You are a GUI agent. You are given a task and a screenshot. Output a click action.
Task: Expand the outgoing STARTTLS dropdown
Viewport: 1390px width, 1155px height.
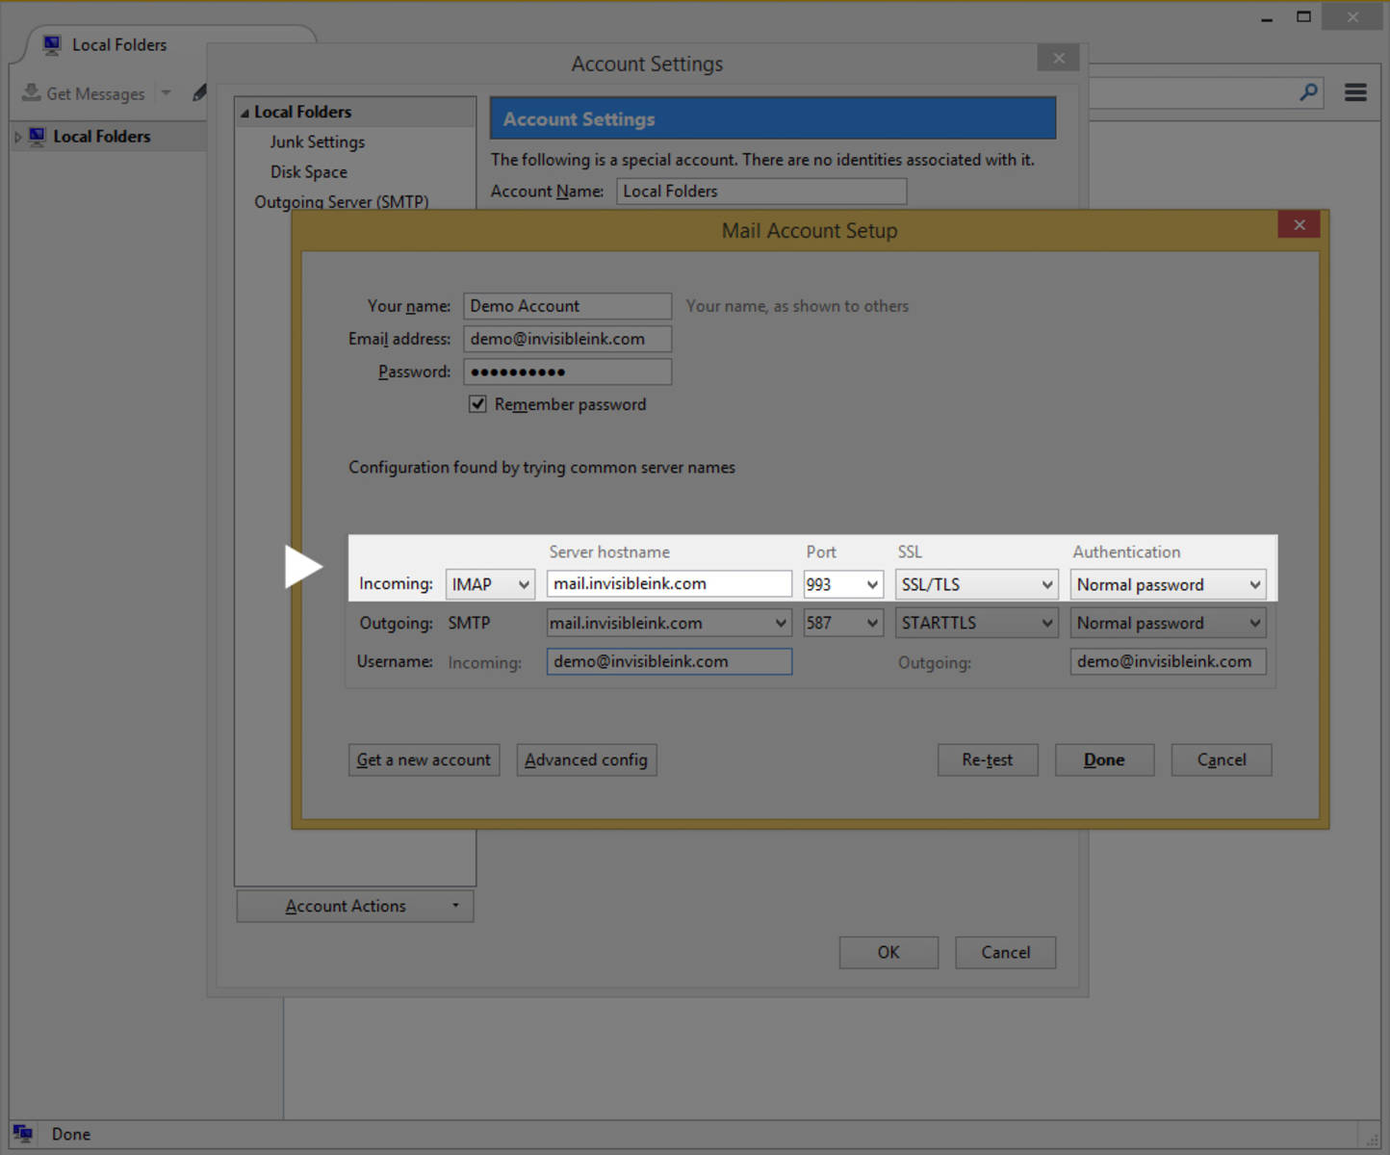click(x=976, y=624)
